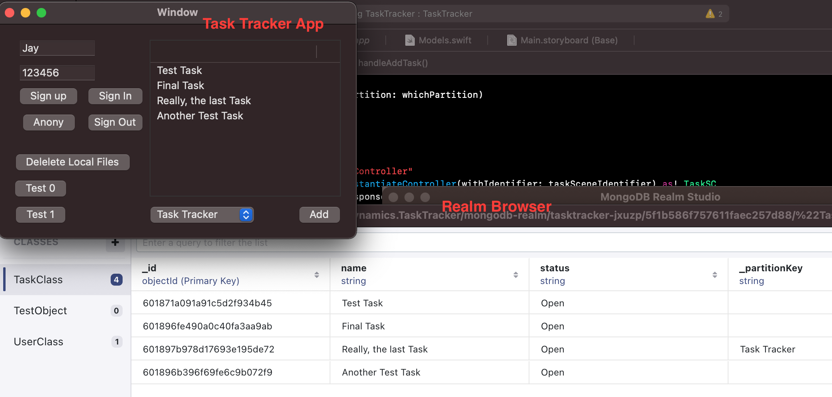
Task: Switch to Main.storyboard (Base) tab
Action: (568, 40)
